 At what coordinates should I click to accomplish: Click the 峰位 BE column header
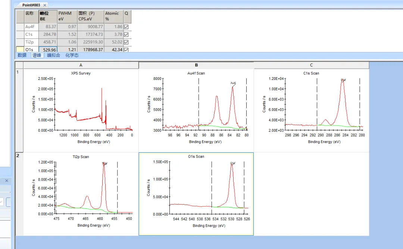48,16
